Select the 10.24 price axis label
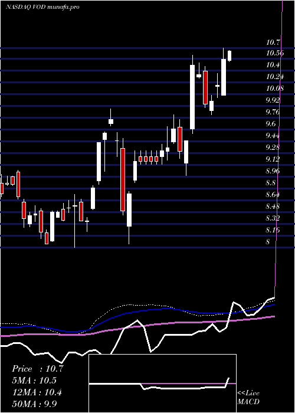This screenshot has height=413, width=295. [x=275, y=77]
